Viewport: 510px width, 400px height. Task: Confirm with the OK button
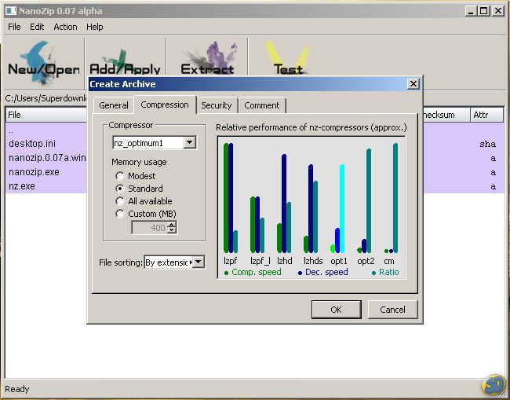pos(336,310)
